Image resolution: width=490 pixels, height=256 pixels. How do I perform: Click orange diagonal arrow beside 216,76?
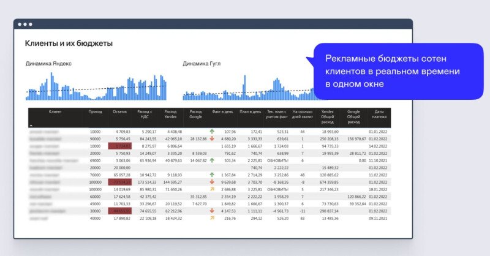pyautogui.click(x=212, y=218)
